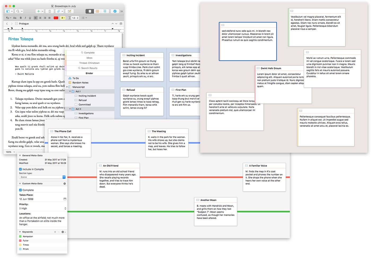
Task: Go forward in editor history
Action: tap(11, 24)
